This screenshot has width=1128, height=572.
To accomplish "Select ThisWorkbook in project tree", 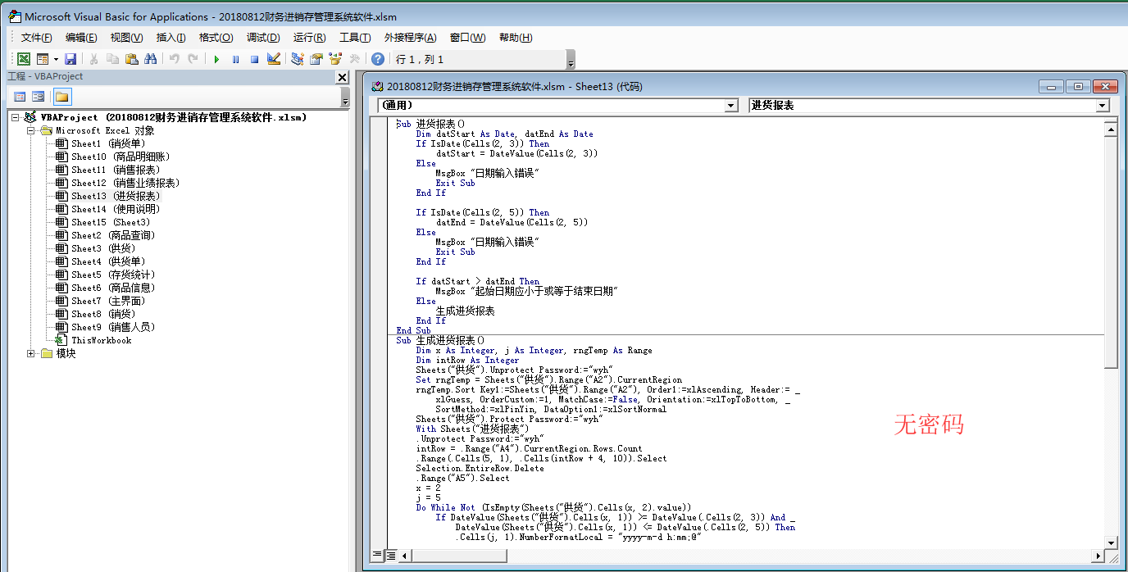I will click(x=101, y=340).
